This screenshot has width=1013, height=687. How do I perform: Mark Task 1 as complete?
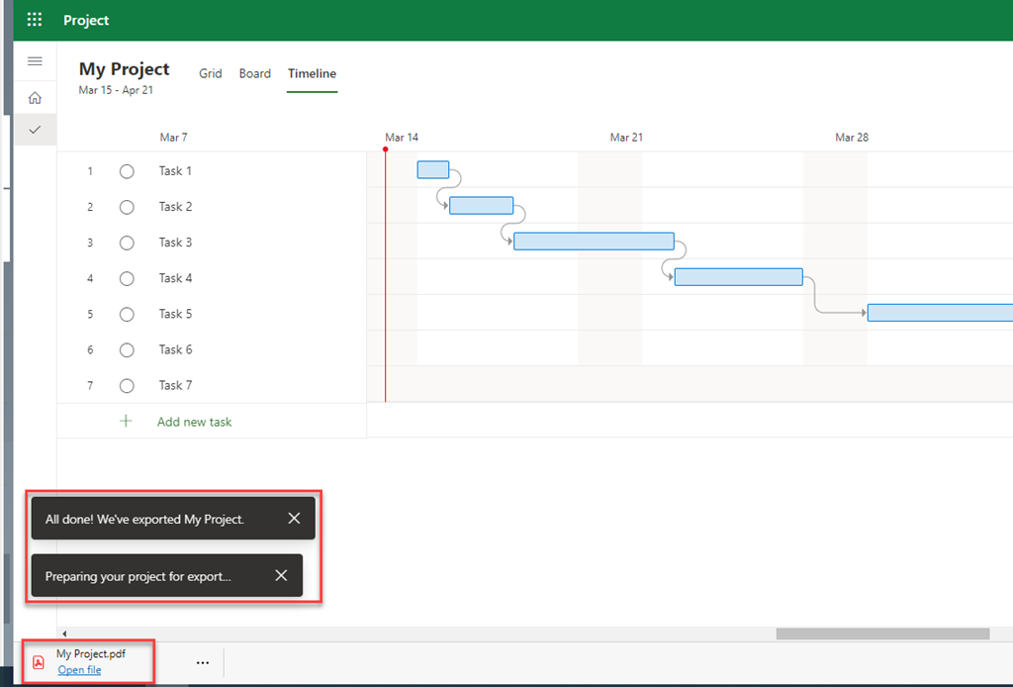pos(127,171)
